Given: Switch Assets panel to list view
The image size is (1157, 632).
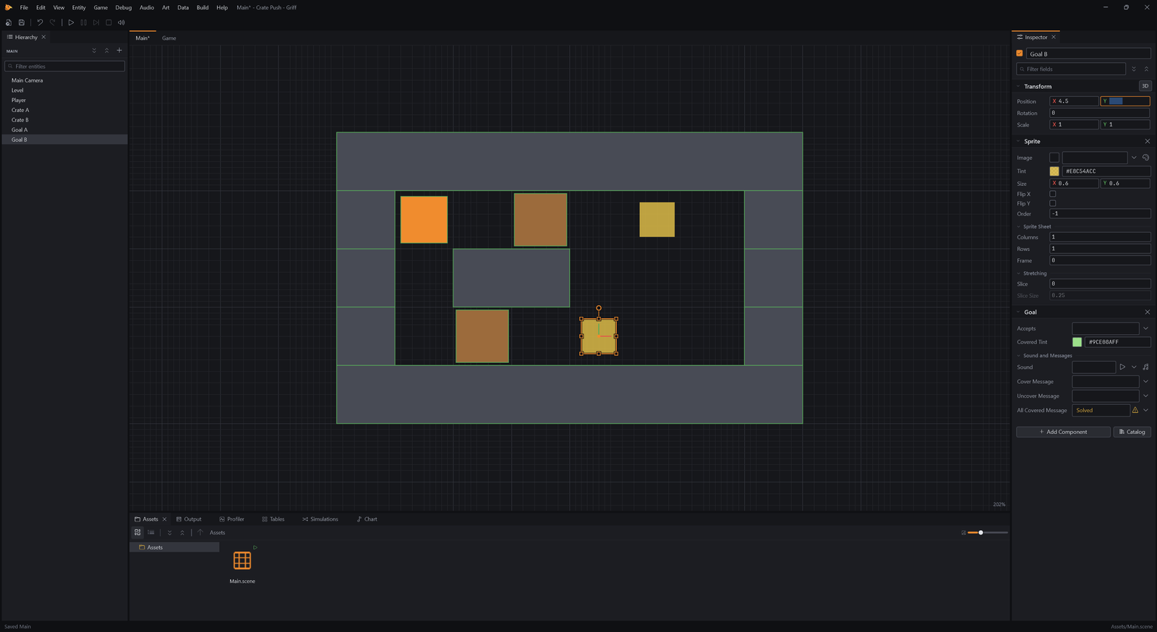Looking at the screenshot, I should pyautogui.click(x=151, y=532).
